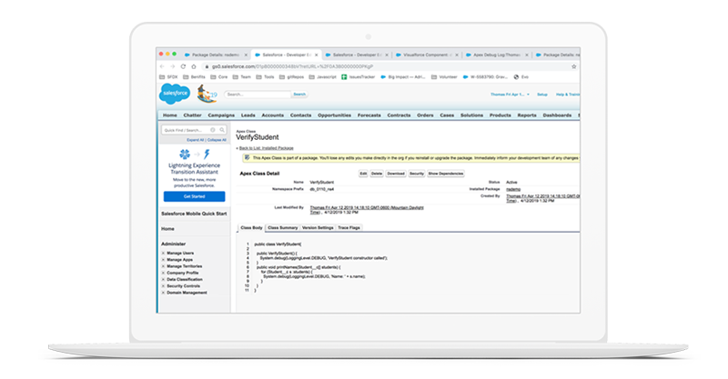This screenshot has width=728, height=379.
Task: Click the help icon in the Quick Find box
Action: (x=213, y=130)
